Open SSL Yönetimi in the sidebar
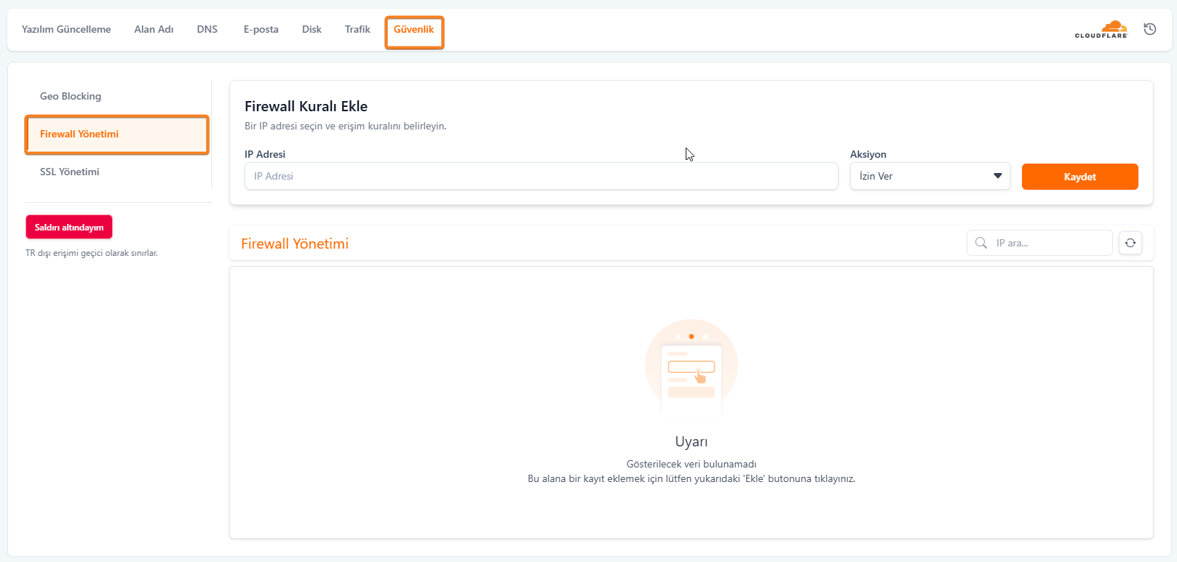The height and width of the screenshot is (562, 1177). point(70,172)
